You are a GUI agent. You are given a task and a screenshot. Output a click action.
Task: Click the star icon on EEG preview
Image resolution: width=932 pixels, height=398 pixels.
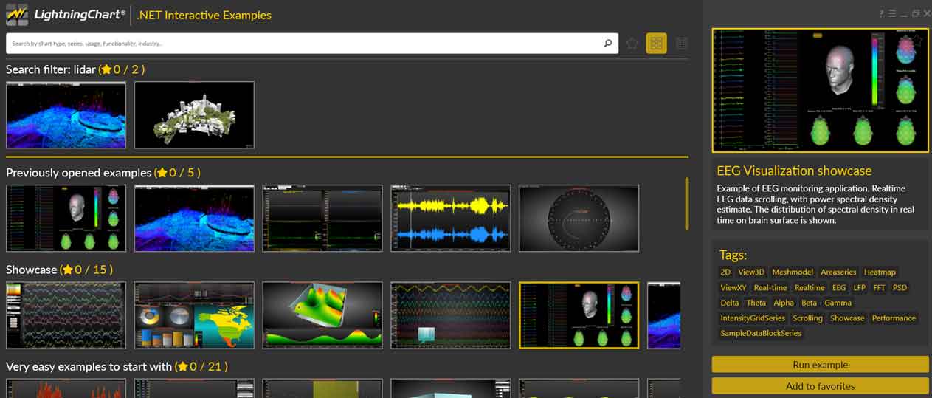tap(917, 40)
